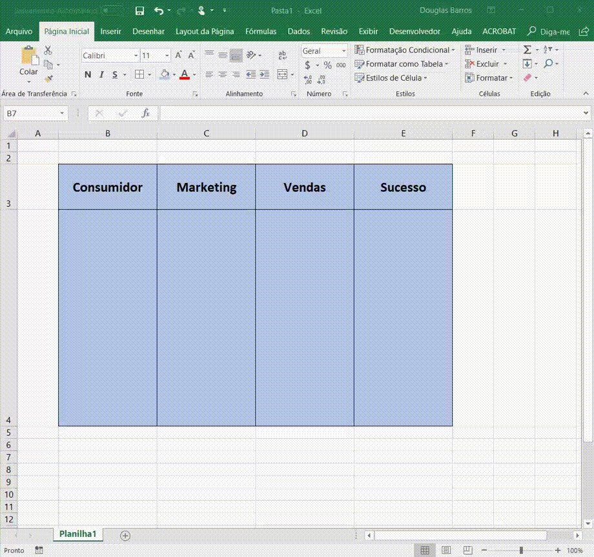Click the Insert Function fx icon
This screenshot has width=594, height=557.
coord(145,113)
